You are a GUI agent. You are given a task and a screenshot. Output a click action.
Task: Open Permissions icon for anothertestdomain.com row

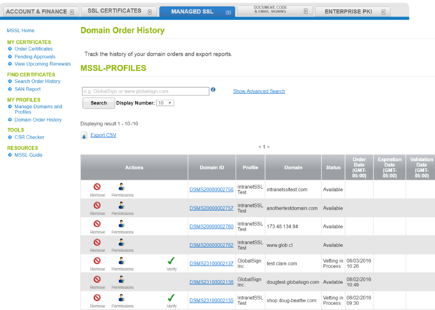122,206
